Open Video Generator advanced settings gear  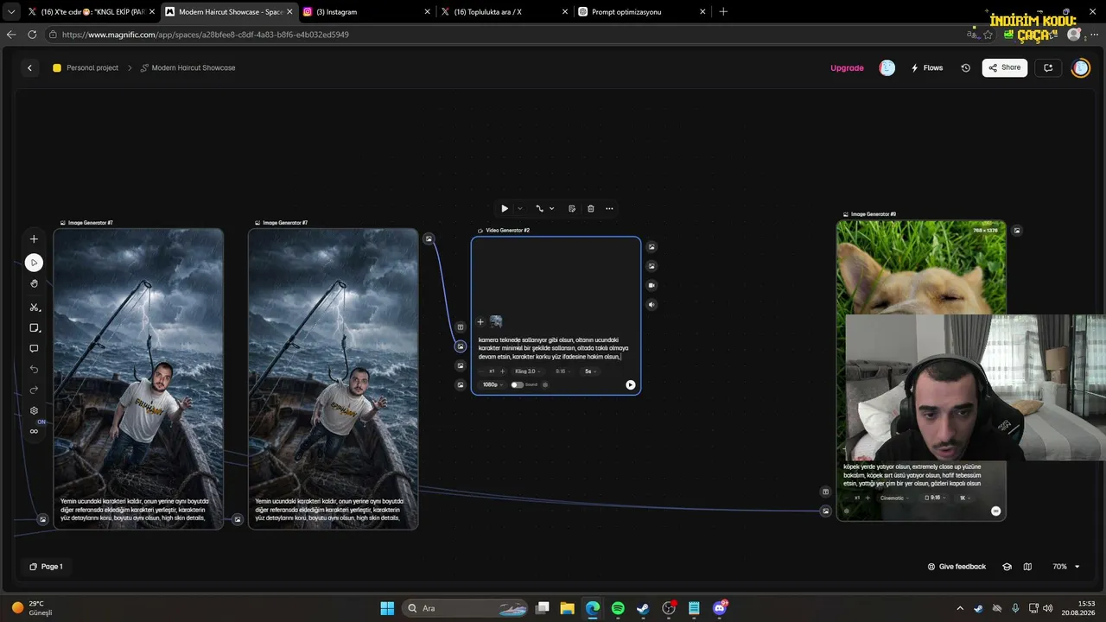545,384
